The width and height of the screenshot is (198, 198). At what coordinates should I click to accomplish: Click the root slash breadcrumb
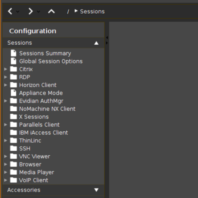(x=68, y=12)
